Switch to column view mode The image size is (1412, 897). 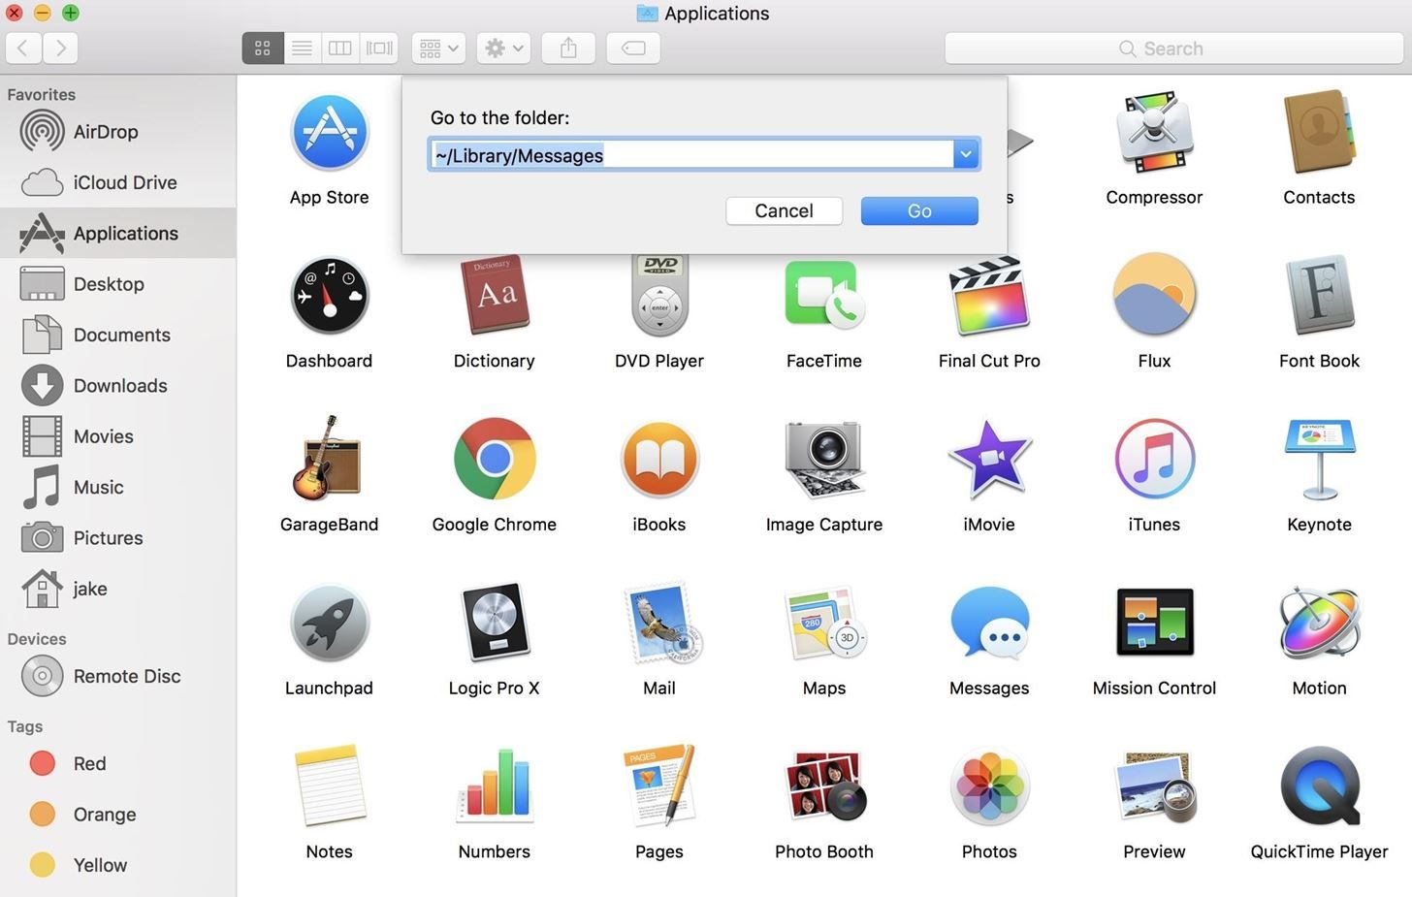point(340,48)
